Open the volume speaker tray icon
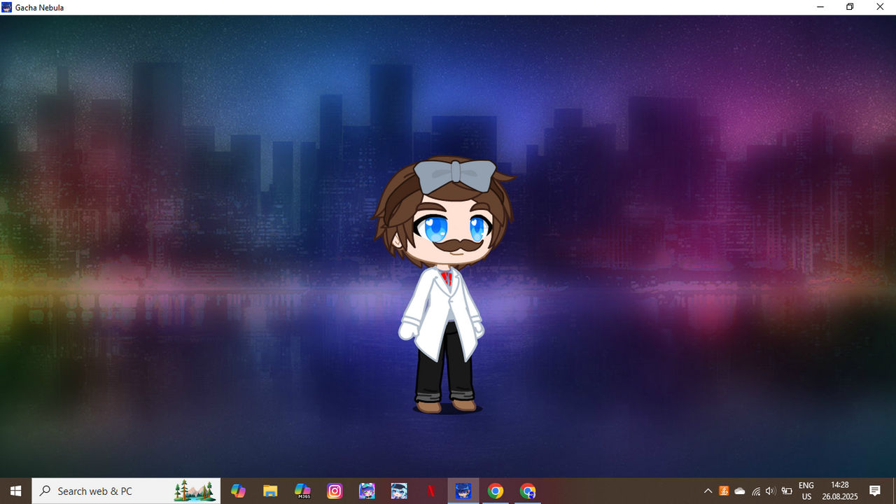 [771, 491]
